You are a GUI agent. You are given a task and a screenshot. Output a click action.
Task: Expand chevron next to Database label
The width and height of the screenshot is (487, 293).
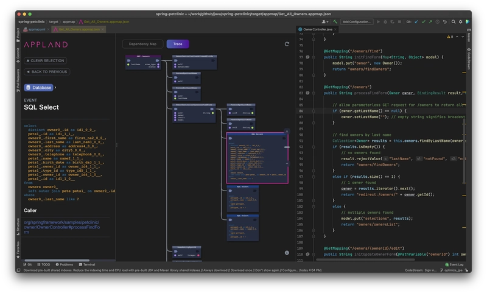(55, 88)
